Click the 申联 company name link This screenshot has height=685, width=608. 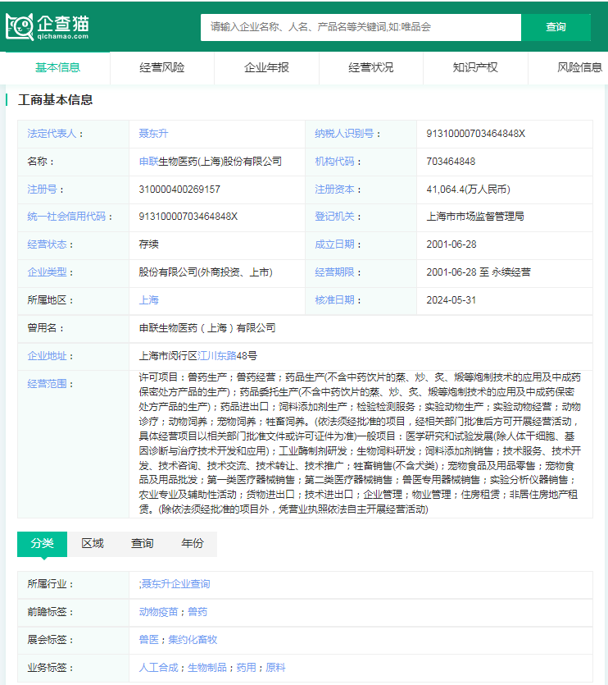tap(148, 162)
